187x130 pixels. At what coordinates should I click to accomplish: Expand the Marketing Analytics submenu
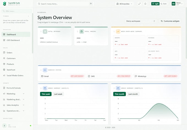click(x=24, y=99)
